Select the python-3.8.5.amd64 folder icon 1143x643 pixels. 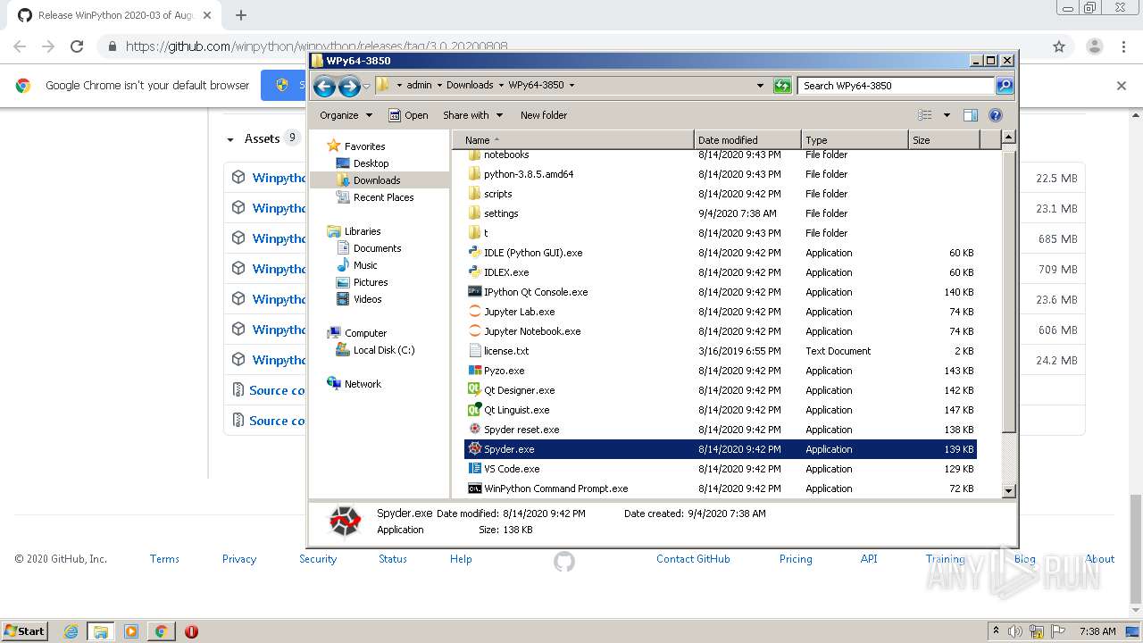(475, 174)
